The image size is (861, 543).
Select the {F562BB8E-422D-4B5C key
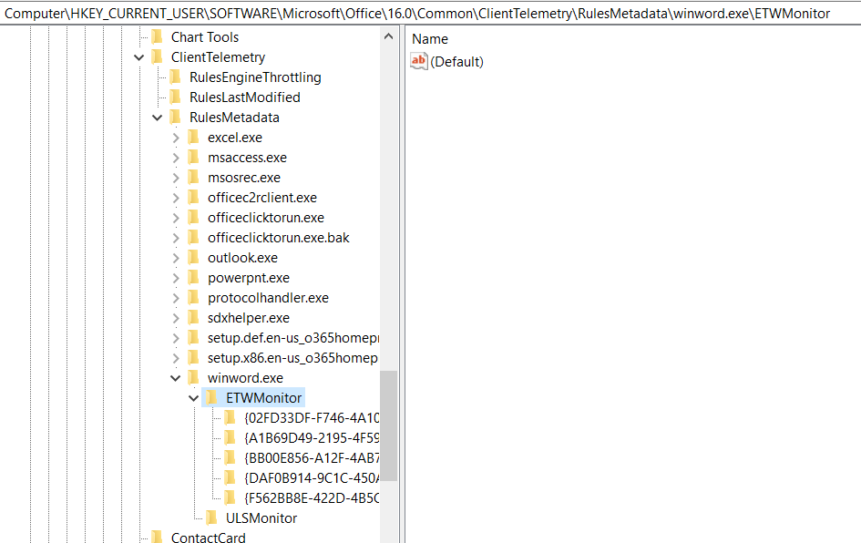tap(312, 498)
